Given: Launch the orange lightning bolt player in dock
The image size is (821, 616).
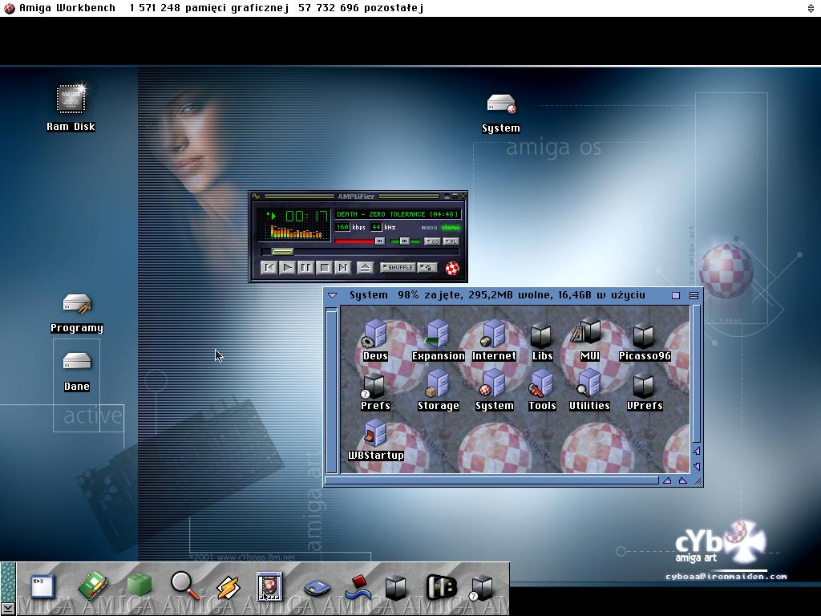Looking at the screenshot, I should 229,587.
